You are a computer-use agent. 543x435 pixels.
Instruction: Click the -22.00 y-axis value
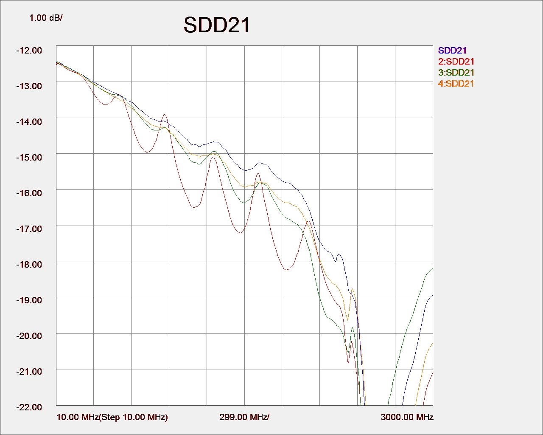pos(29,407)
